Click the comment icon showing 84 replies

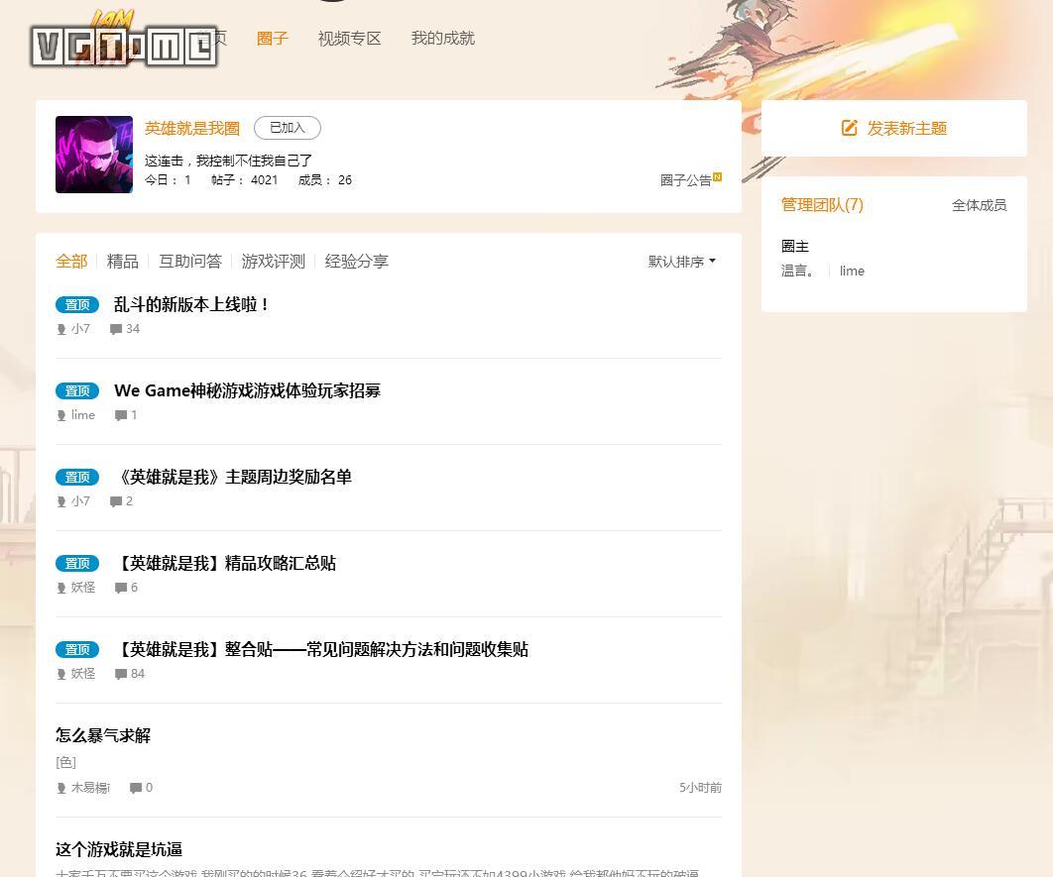point(120,673)
